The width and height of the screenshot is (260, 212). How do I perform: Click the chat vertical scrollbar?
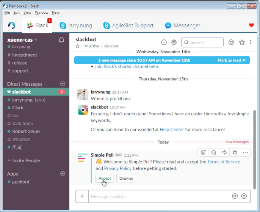(255, 149)
